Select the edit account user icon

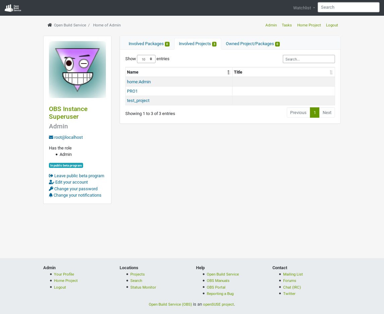[x=51, y=182]
